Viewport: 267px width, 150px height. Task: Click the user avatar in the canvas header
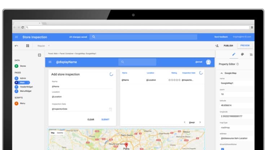click(x=208, y=62)
